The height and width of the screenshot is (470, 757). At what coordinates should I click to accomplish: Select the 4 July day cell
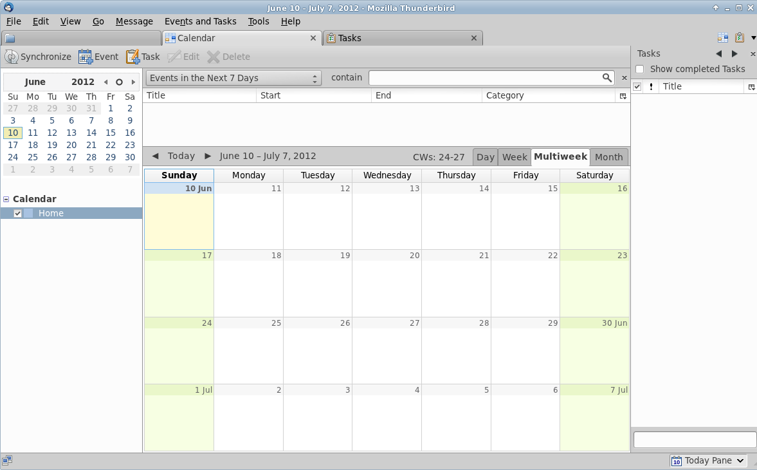(x=387, y=418)
